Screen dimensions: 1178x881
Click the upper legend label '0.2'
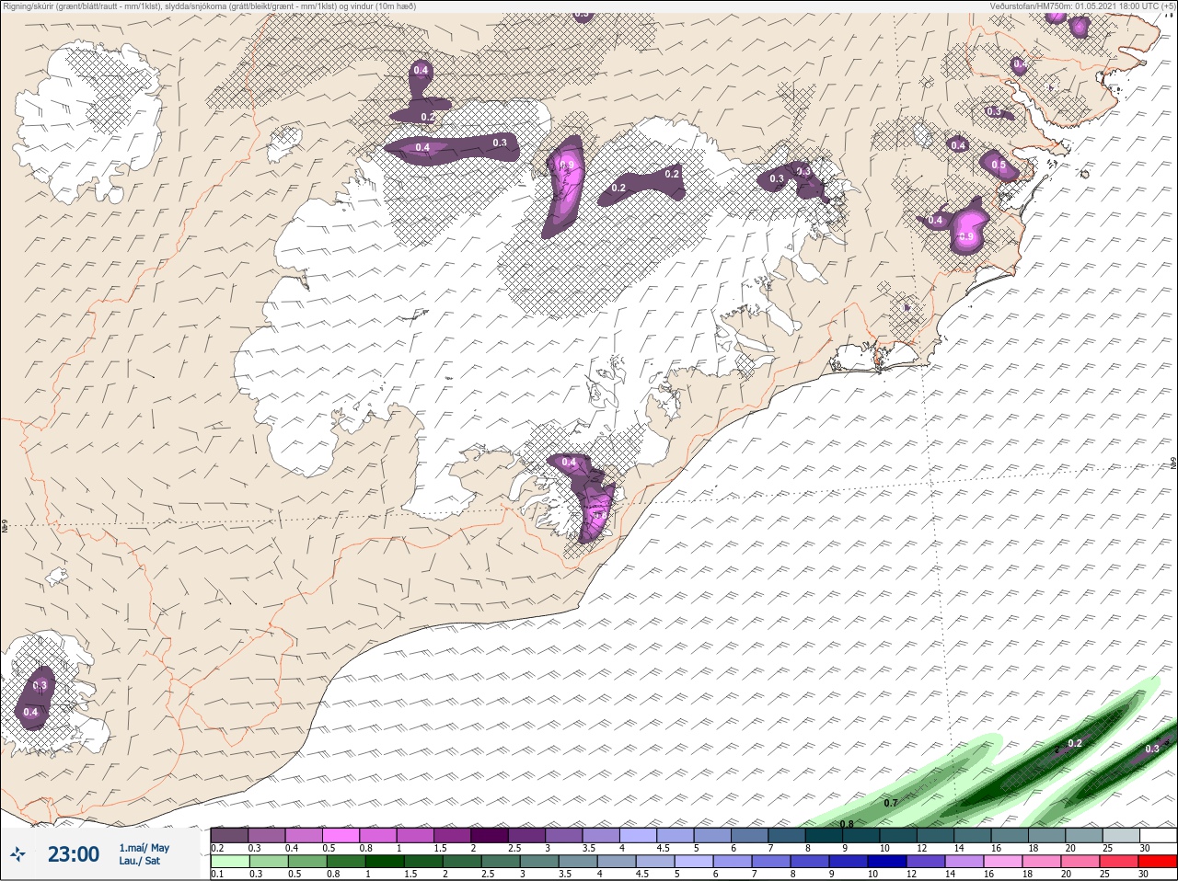point(217,848)
